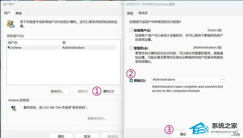Choose the 标准用户(S) radio option
Image resolution: width=243 pixels, height=138 pixels.
click(131, 30)
